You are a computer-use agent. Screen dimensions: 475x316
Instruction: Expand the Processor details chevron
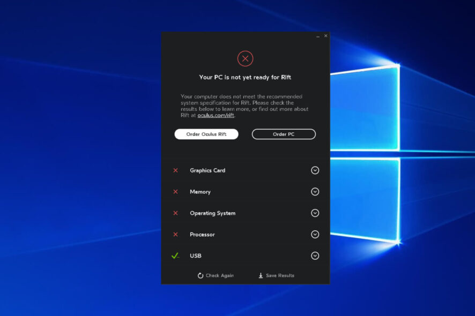315,234
